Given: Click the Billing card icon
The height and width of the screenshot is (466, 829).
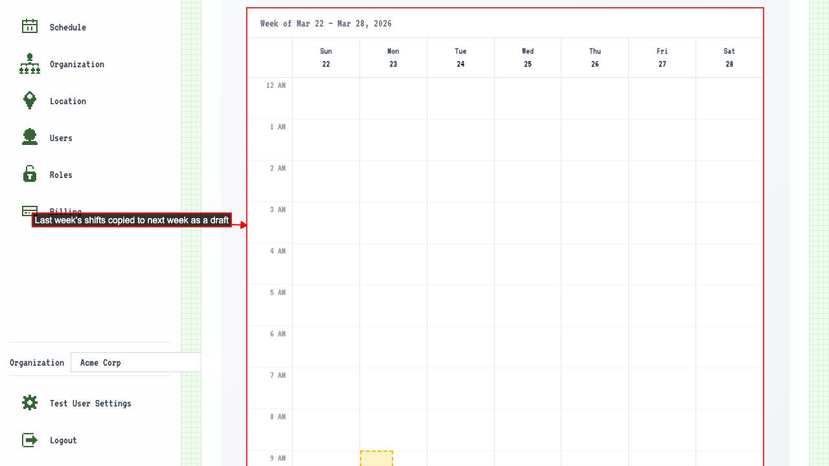Looking at the screenshot, I should tap(29, 211).
